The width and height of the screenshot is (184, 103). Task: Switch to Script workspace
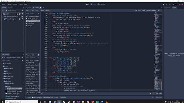93,4
